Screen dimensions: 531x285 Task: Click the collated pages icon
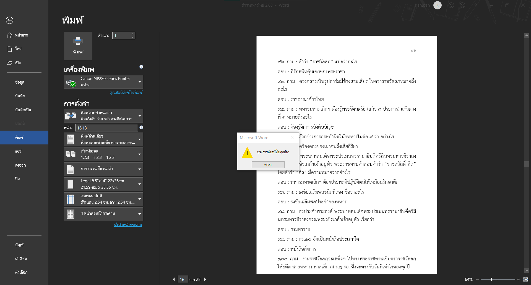[x=71, y=154]
